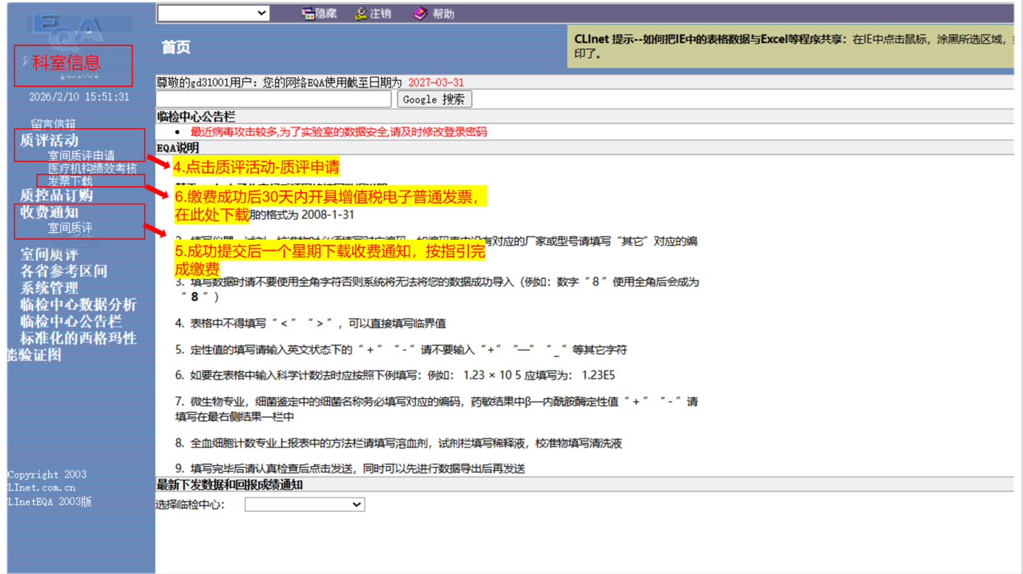This screenshot has height=574, width=1023.
Task: Click the 发票下载 link
Action: [70, 181]
